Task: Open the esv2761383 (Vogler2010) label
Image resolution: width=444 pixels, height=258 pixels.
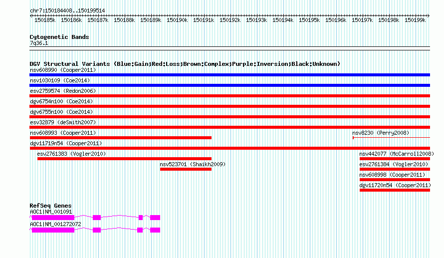Action: click(71, 154)
